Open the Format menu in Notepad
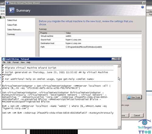This screenshot has width=152, height=134. click(16, 62)
